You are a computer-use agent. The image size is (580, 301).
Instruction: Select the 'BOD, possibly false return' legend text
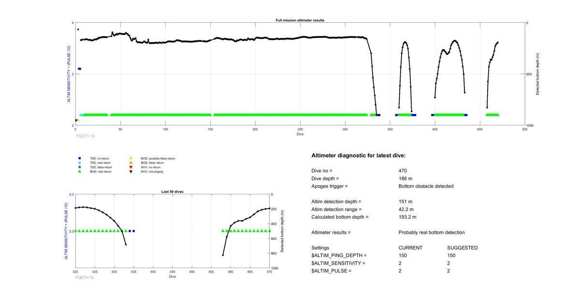(x=158, y=159)
